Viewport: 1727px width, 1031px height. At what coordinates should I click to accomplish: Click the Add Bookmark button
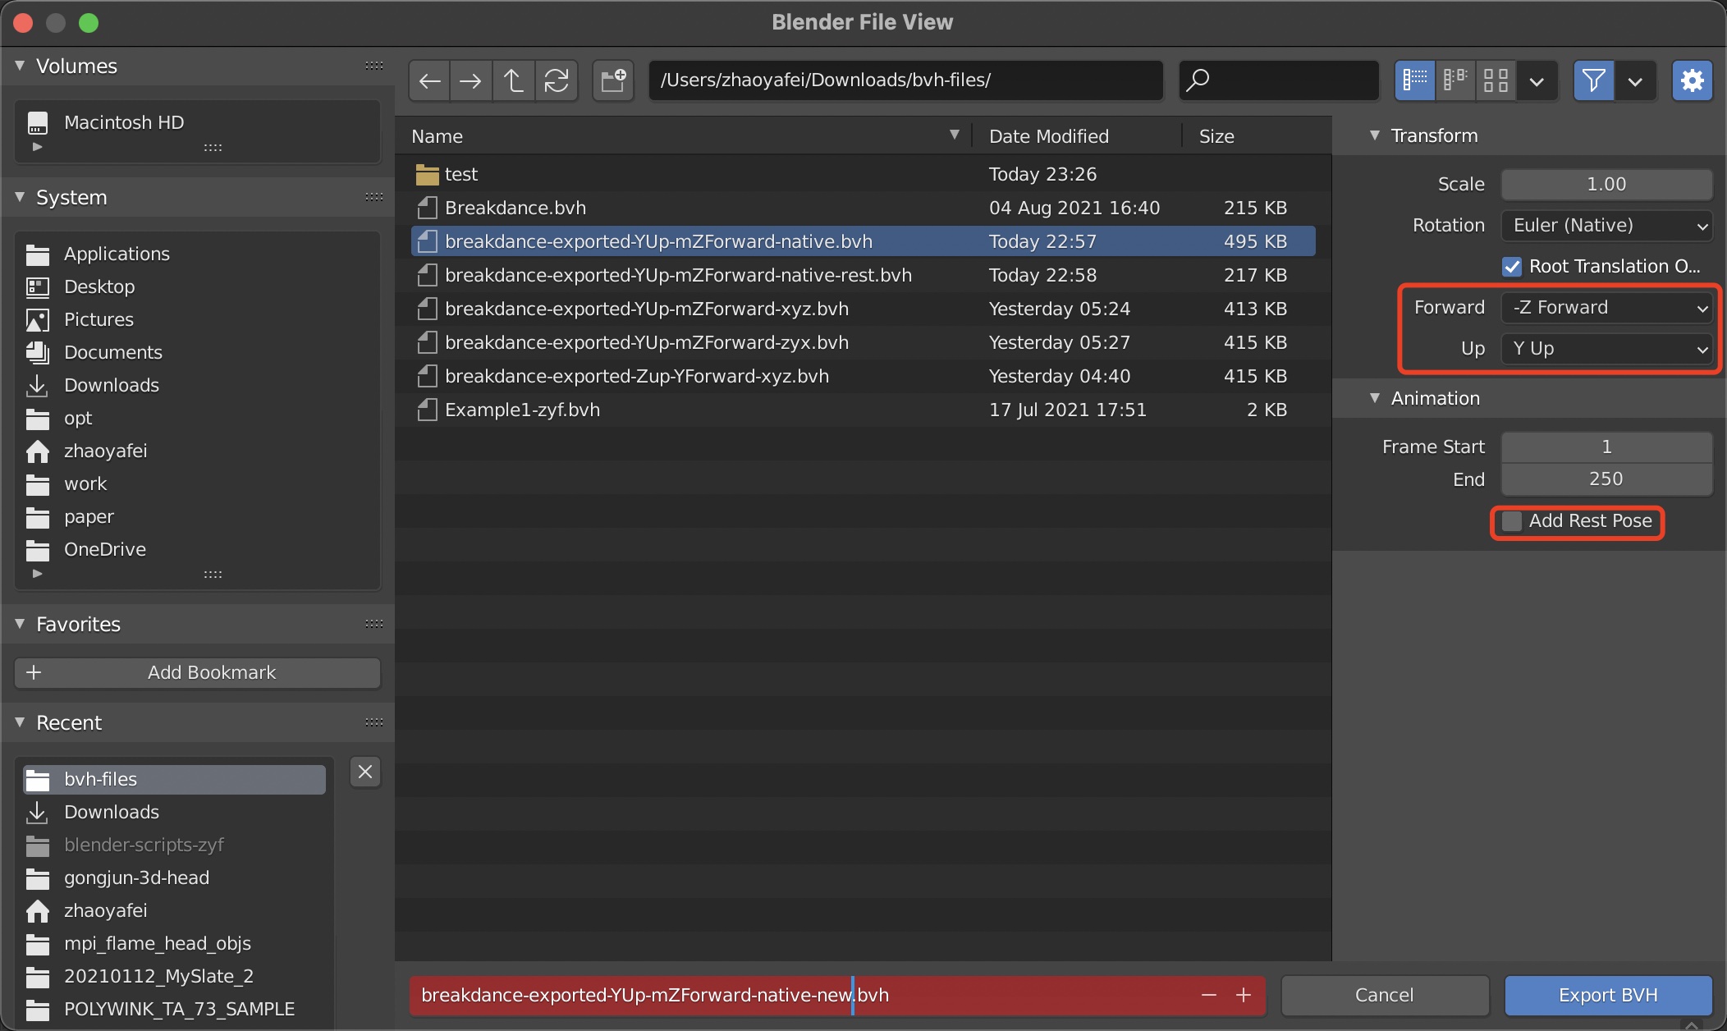point(197,673)
